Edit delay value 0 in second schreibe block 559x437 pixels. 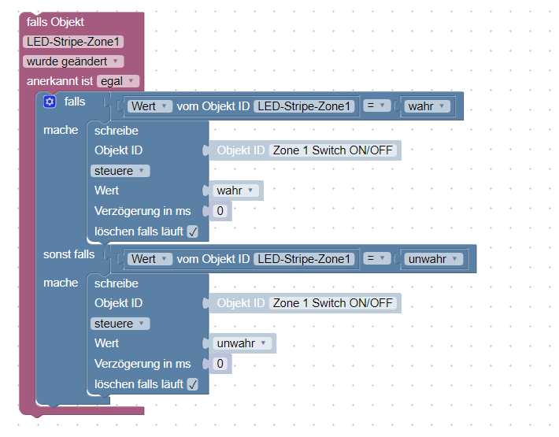tap(220, 364)
